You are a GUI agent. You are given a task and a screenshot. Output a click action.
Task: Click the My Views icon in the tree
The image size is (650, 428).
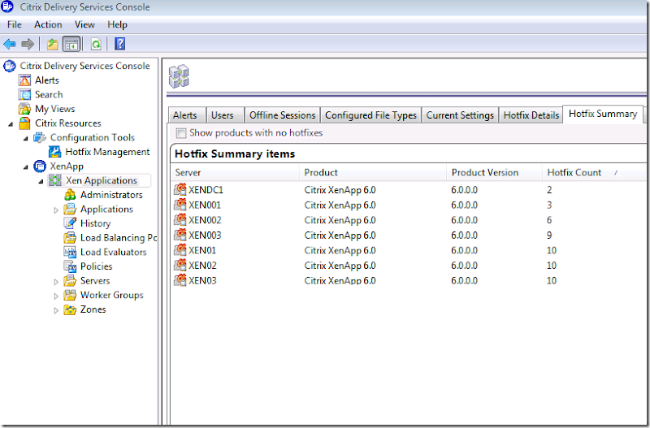point(24,109)
